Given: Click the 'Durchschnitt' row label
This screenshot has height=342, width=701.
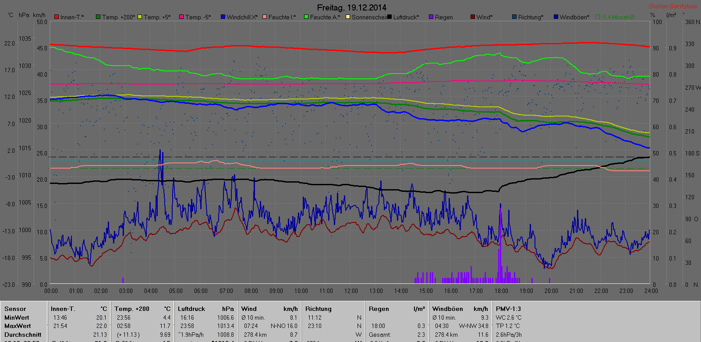Looking at the screenshot, I should pos(23,335).
